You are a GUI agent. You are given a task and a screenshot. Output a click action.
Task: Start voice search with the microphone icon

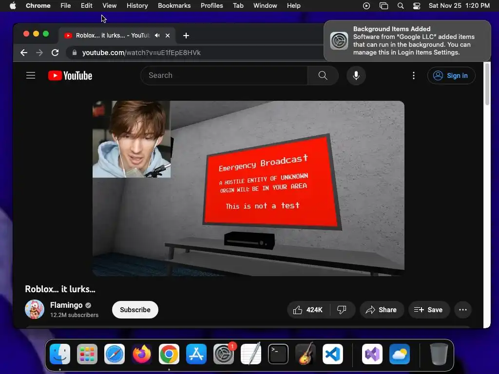pyautogui.click(x=356, y=75)
